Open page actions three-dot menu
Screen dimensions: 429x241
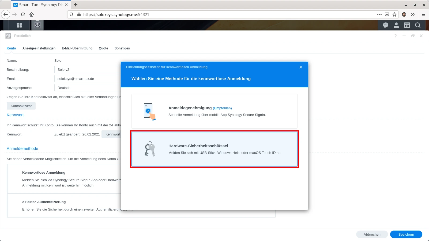click(x=379, y=14)
